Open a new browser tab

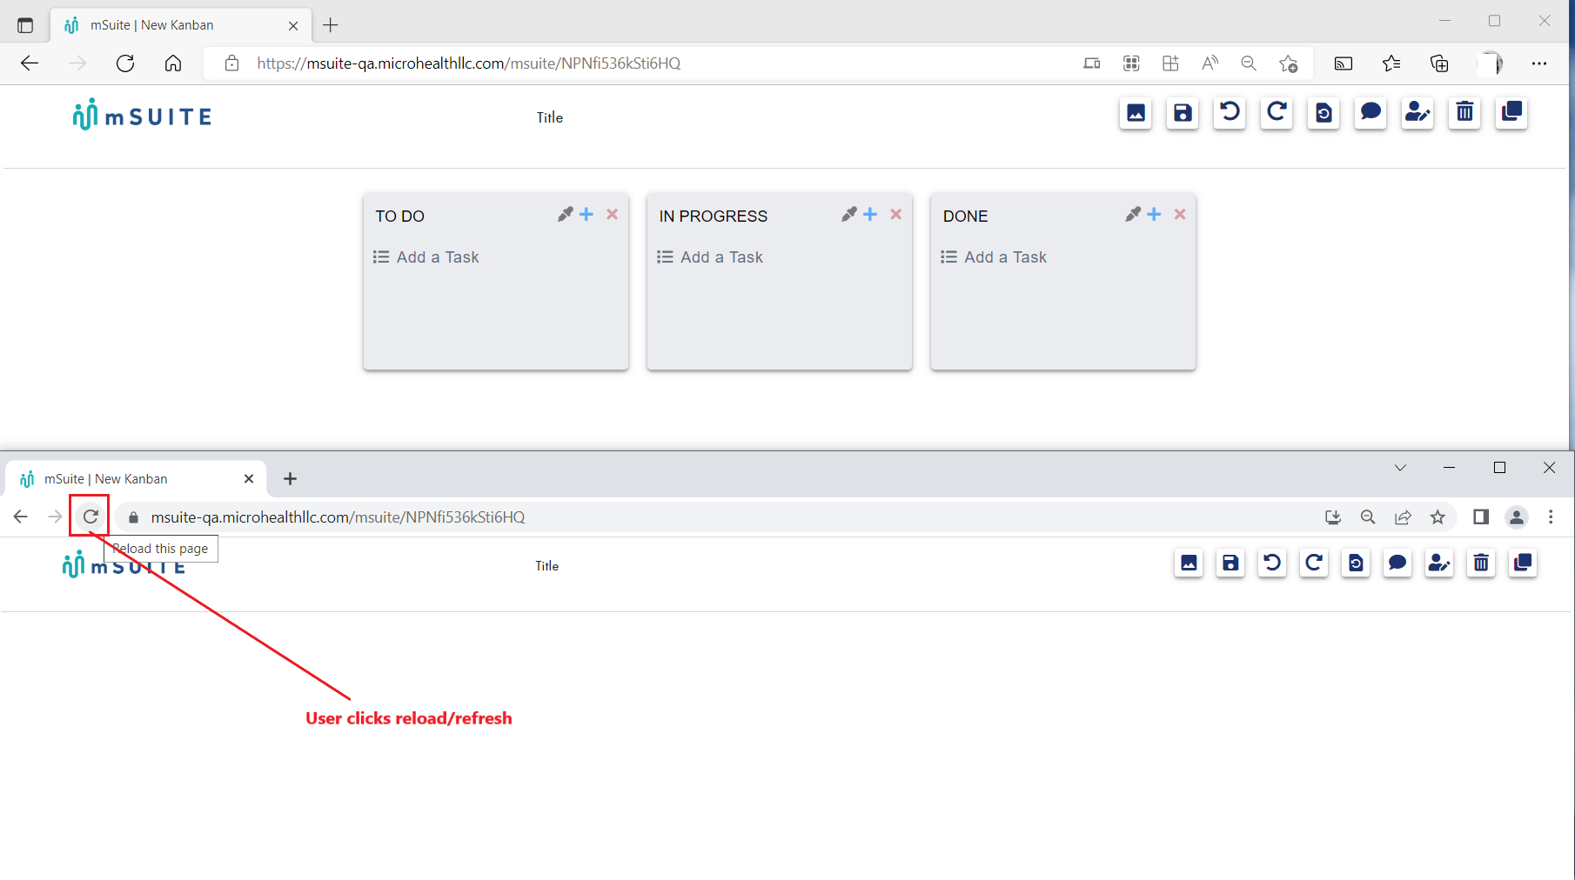pyautogui.click(x=330, y=25)
